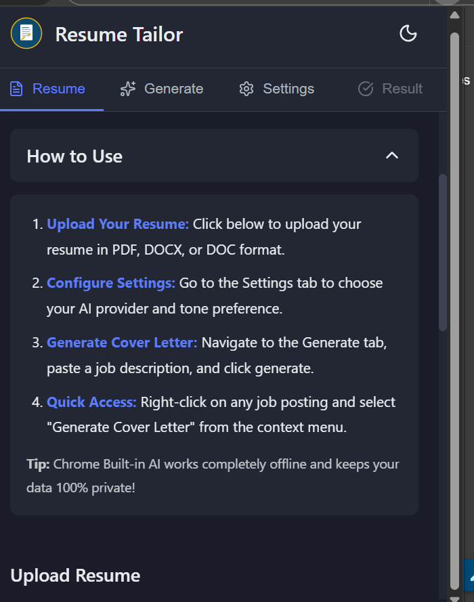
Task: Click the gear icon on the Settings tab
Action: click(x=246, y=89)
